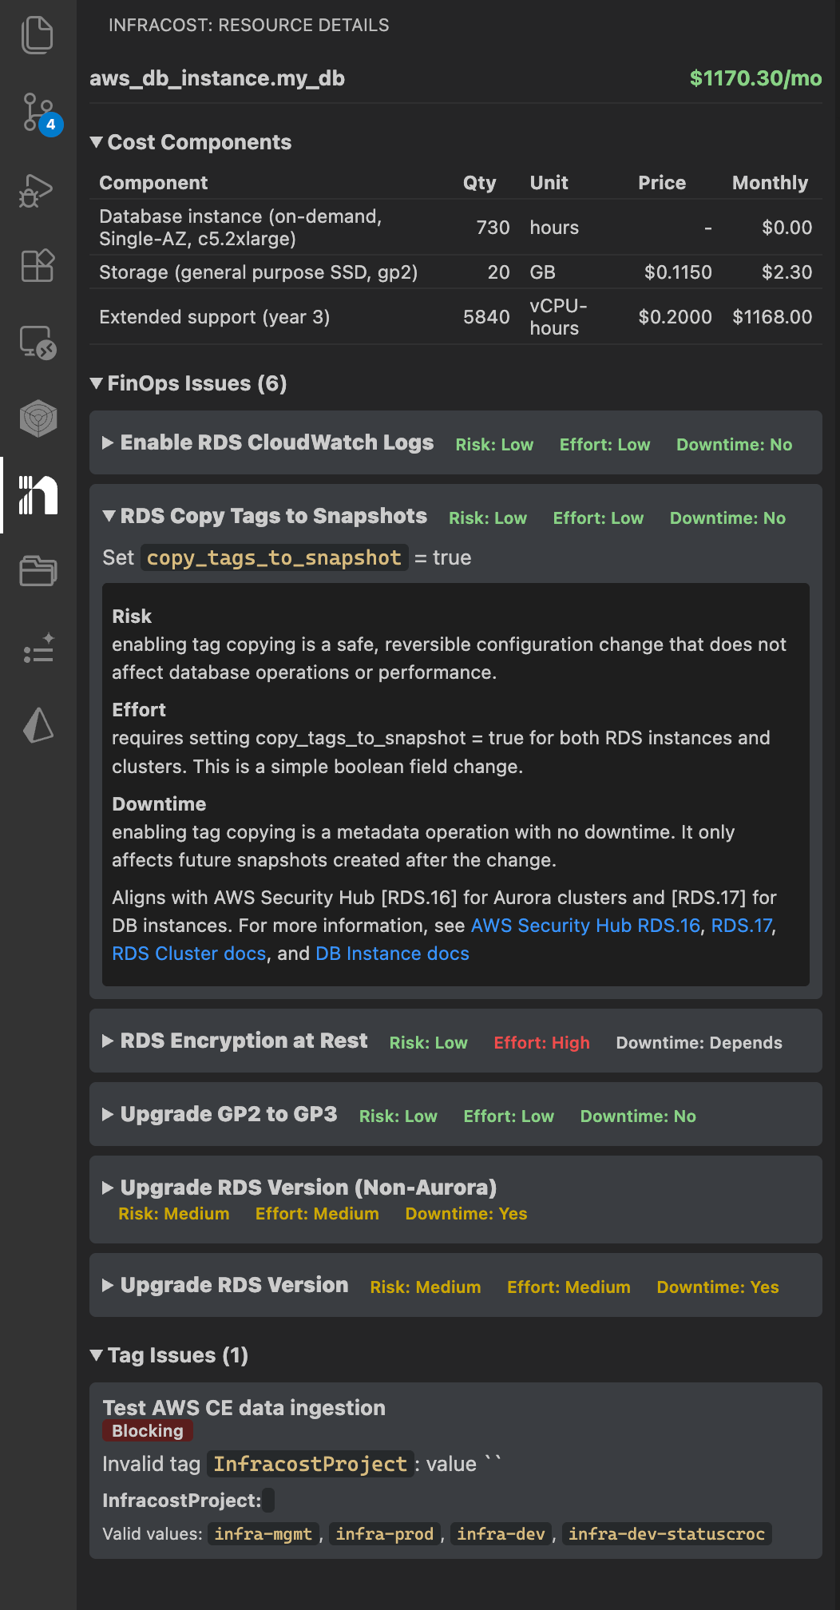Open the Explorer files view
The height and width of the screenshot is (1610, 840).
38,35
